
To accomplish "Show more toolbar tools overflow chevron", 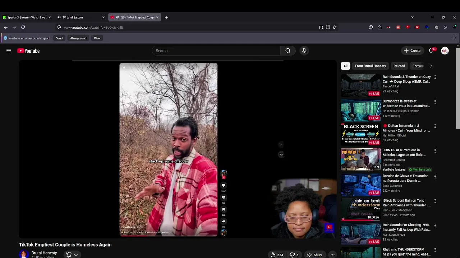I will tap(446, 27).
